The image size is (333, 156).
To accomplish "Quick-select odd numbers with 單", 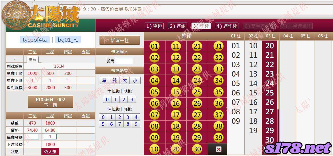I will pos(104,81).
